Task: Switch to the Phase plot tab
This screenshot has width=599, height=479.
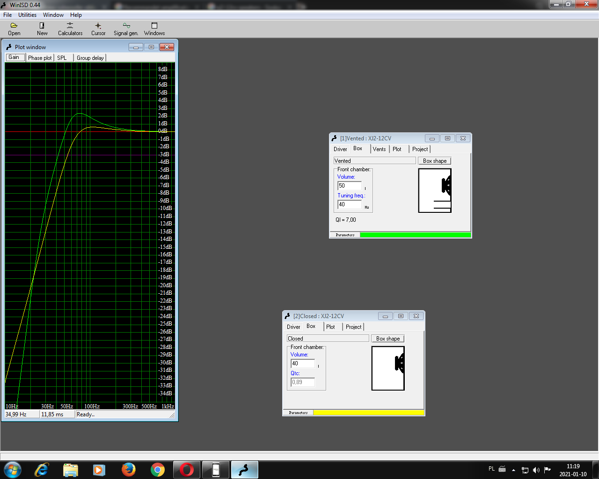Action: 40,58
